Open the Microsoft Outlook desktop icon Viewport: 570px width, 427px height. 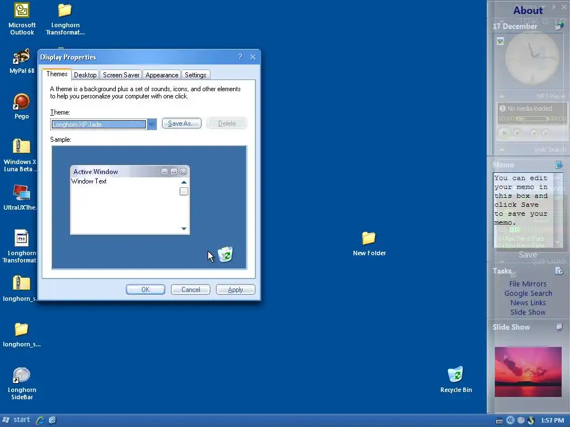(22, 11)
